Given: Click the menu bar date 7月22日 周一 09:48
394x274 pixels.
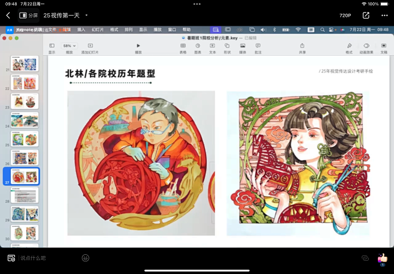Looking at the screenshot, I should click(369, 30).
